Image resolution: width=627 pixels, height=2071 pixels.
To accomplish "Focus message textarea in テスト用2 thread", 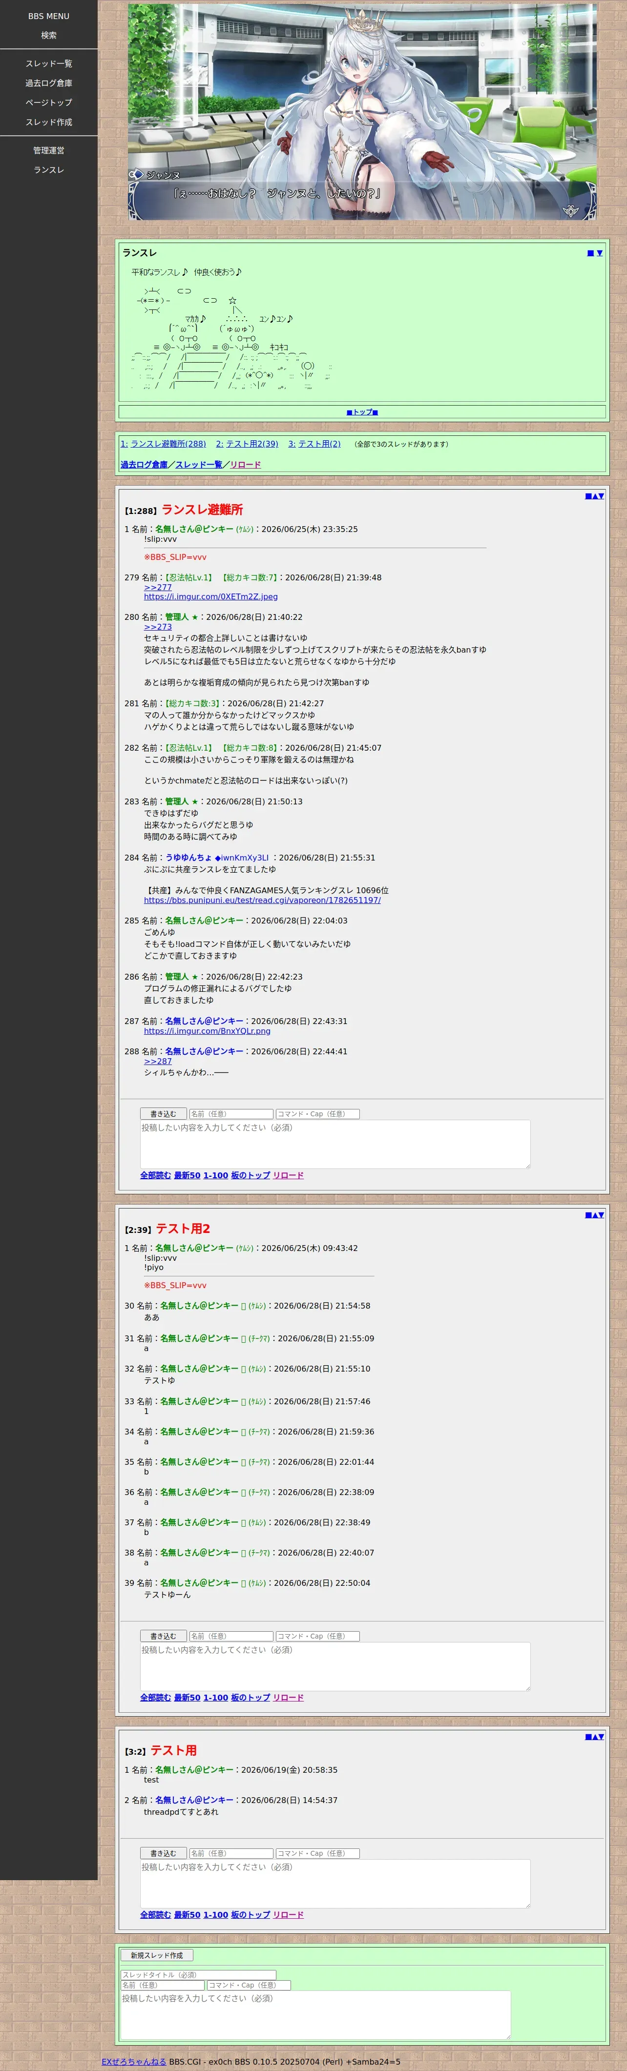I will coord(335,1666).
